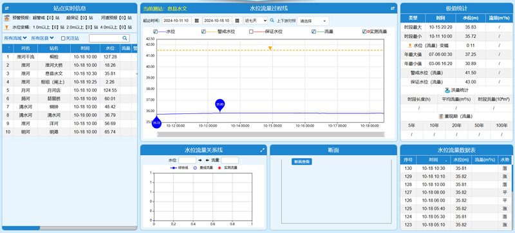Screen dimensions: 515x233
Task: Click 127.28 water level in 桐柏 row
Action: point(110,57)
